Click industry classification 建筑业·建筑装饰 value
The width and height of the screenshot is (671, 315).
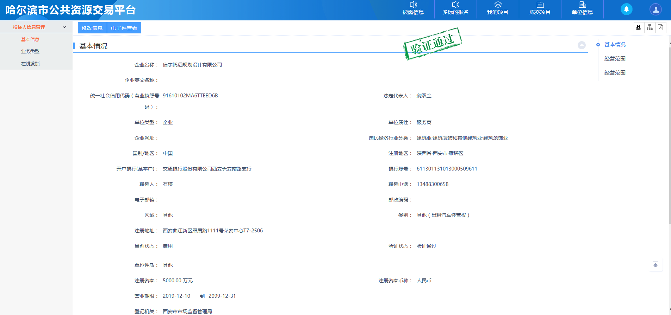click(462, 138)
